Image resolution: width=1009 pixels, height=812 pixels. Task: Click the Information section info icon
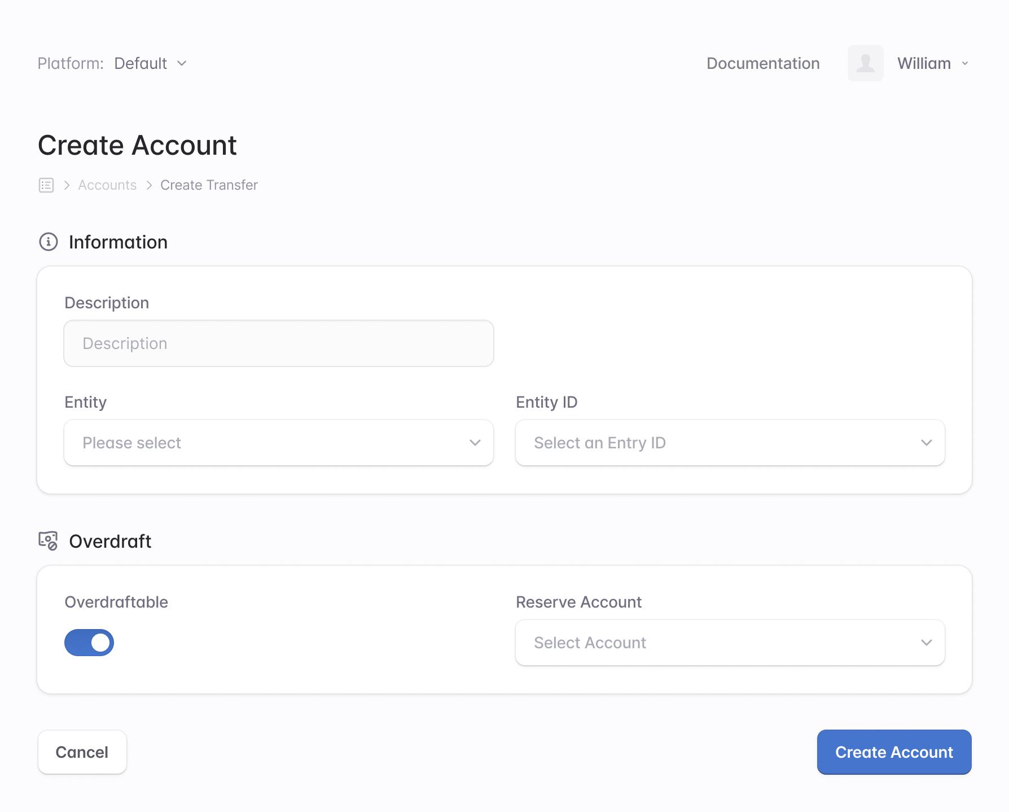tap(49, 242)
